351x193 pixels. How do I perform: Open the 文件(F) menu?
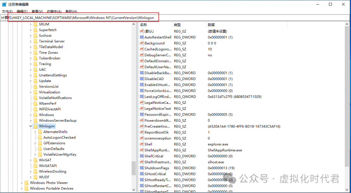[7, 11]
